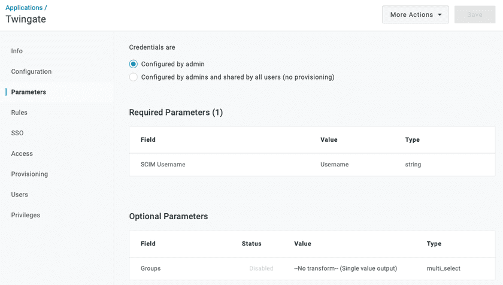The image size is (503, 285).
Task: Switch to the Configuration tab
Action: pos(31,71)
